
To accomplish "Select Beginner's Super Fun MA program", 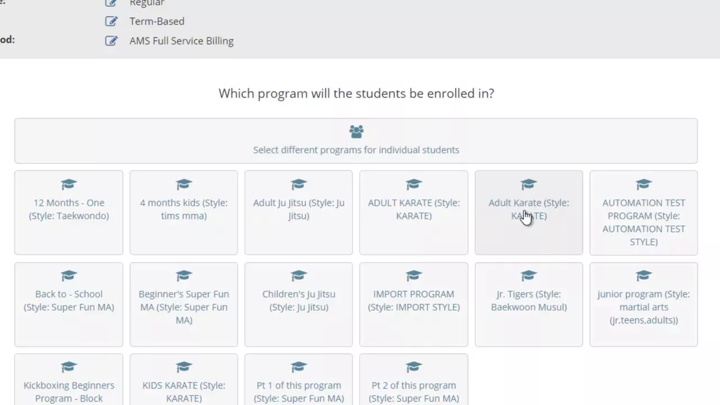I will (x=184, y=304).
